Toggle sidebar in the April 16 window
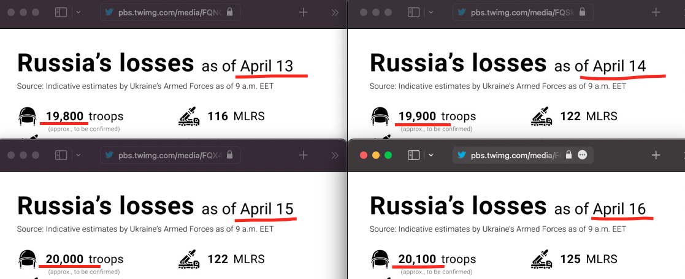The width and height of the screenshot is (685, 279). point(414,155)
